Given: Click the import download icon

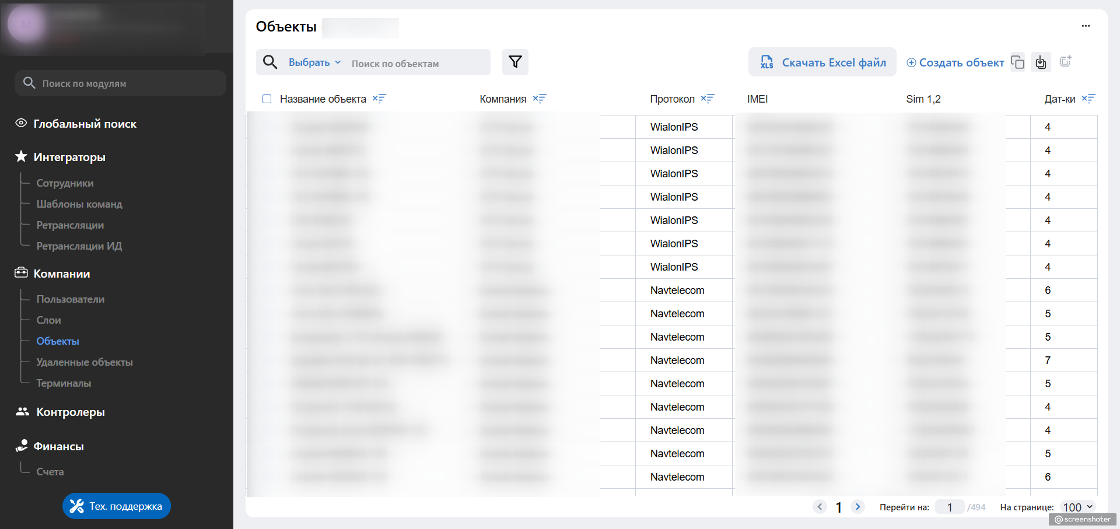Looking at the screenshot, I should click(1041, 62).
